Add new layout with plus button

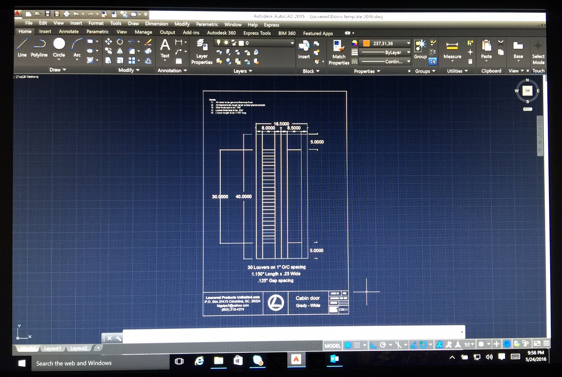click(x=98, y=348)
